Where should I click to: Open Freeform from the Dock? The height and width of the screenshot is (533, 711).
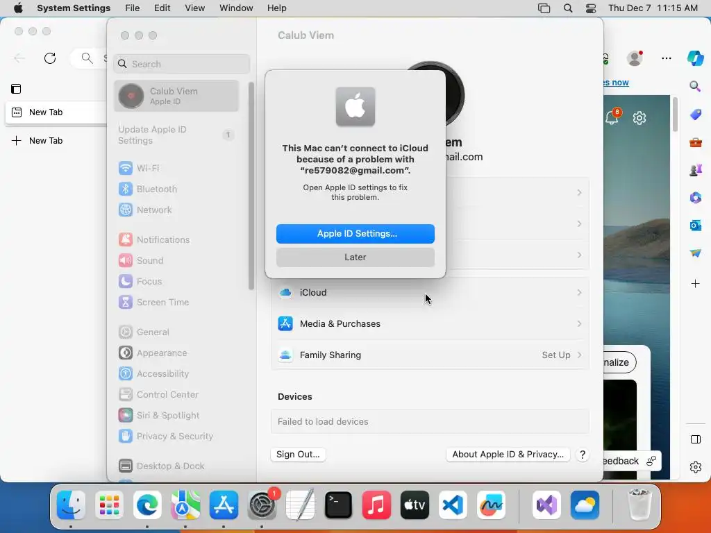[491, 505]
